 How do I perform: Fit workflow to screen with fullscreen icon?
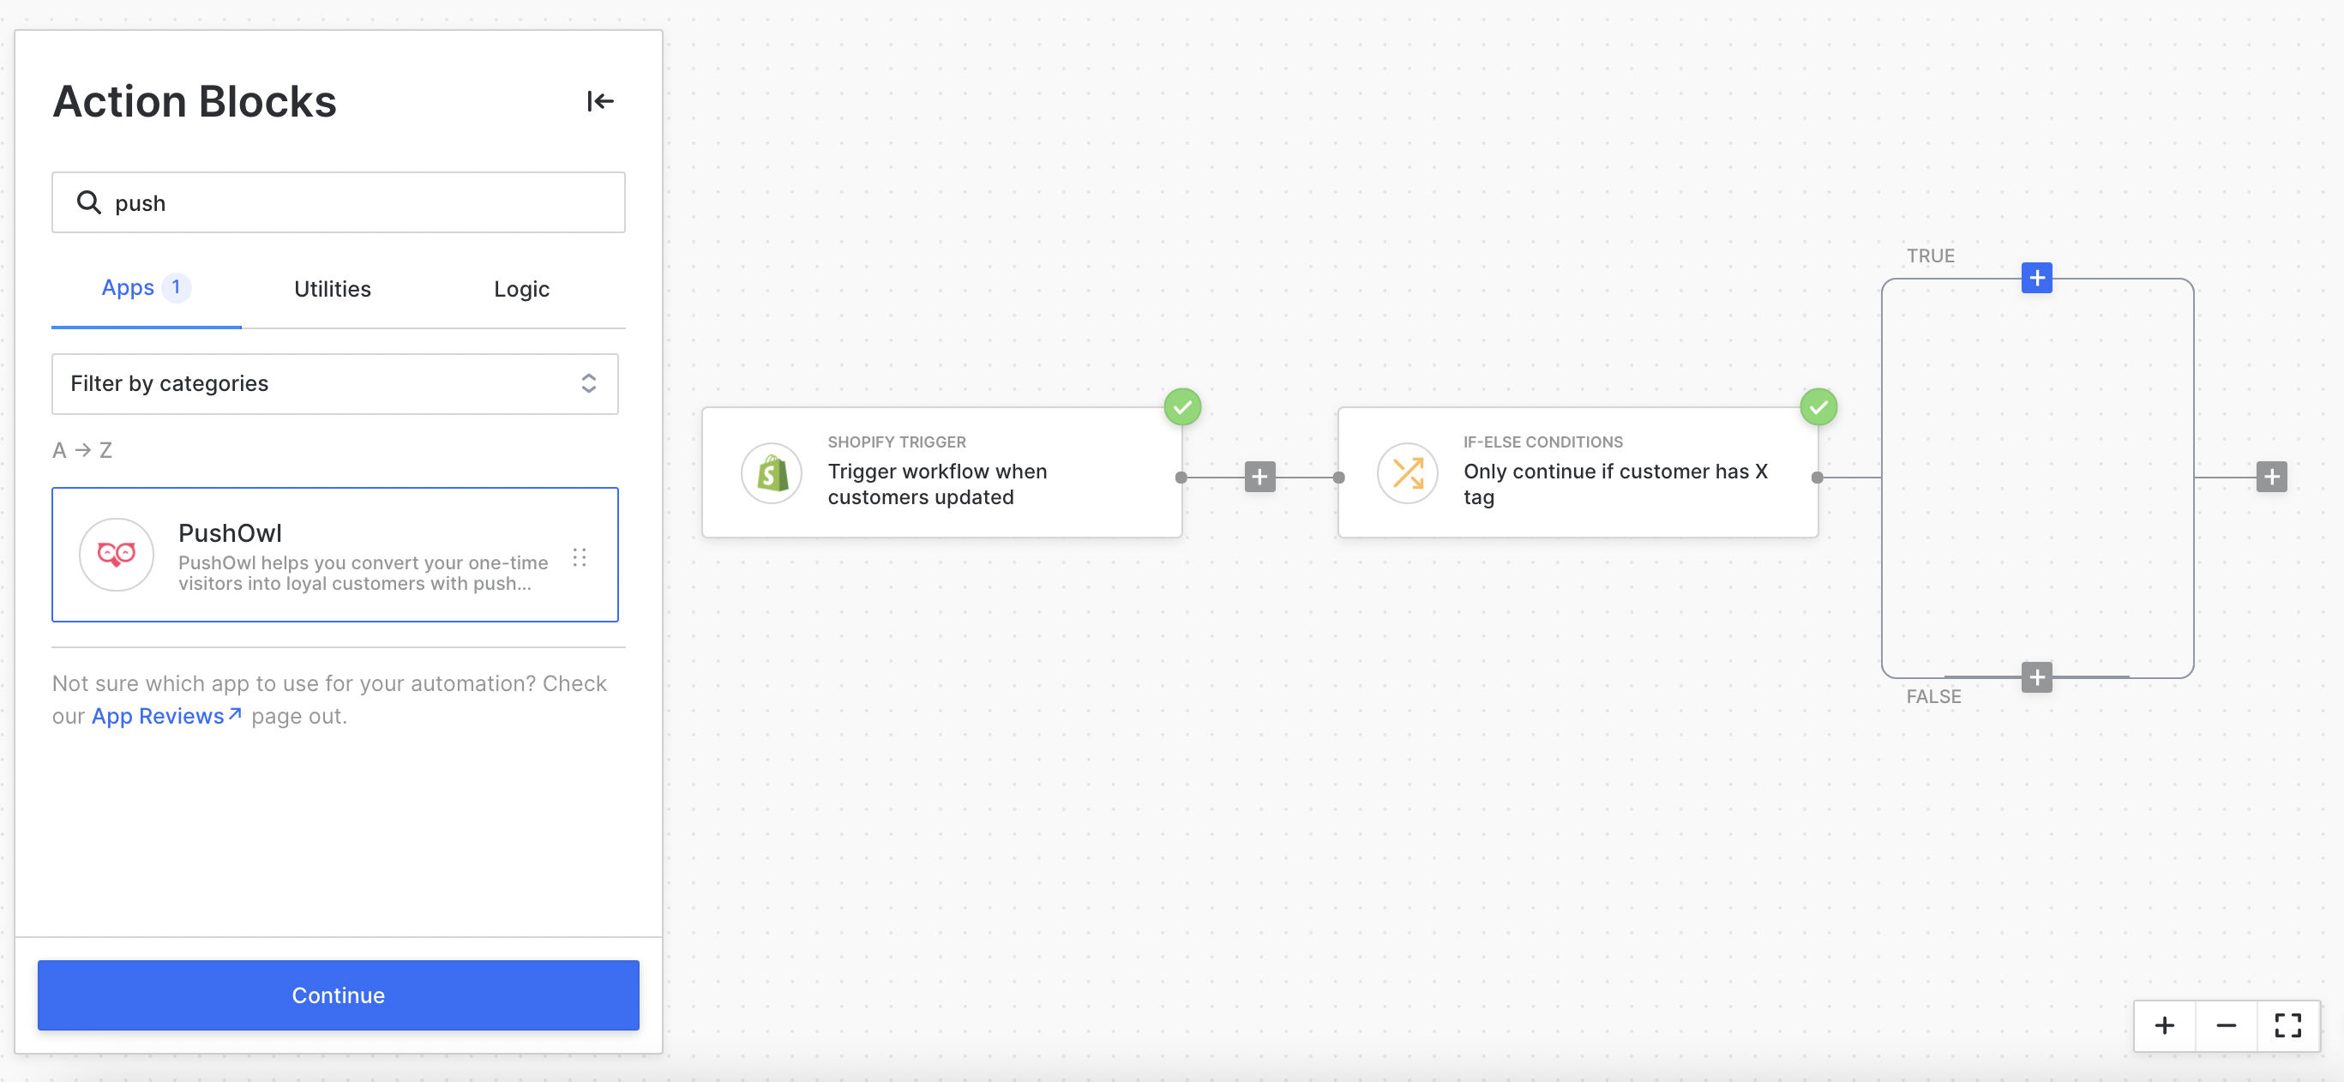pos(2287,1025)
